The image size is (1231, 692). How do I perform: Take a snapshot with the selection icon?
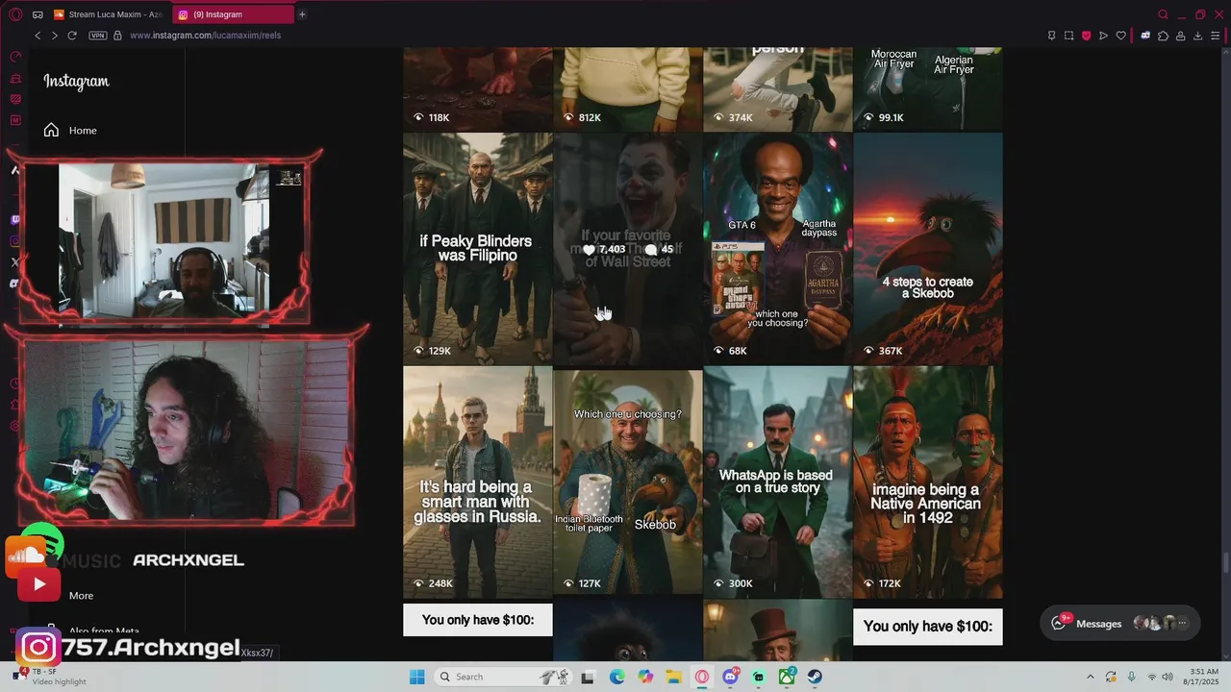[x=1068, y=36]
